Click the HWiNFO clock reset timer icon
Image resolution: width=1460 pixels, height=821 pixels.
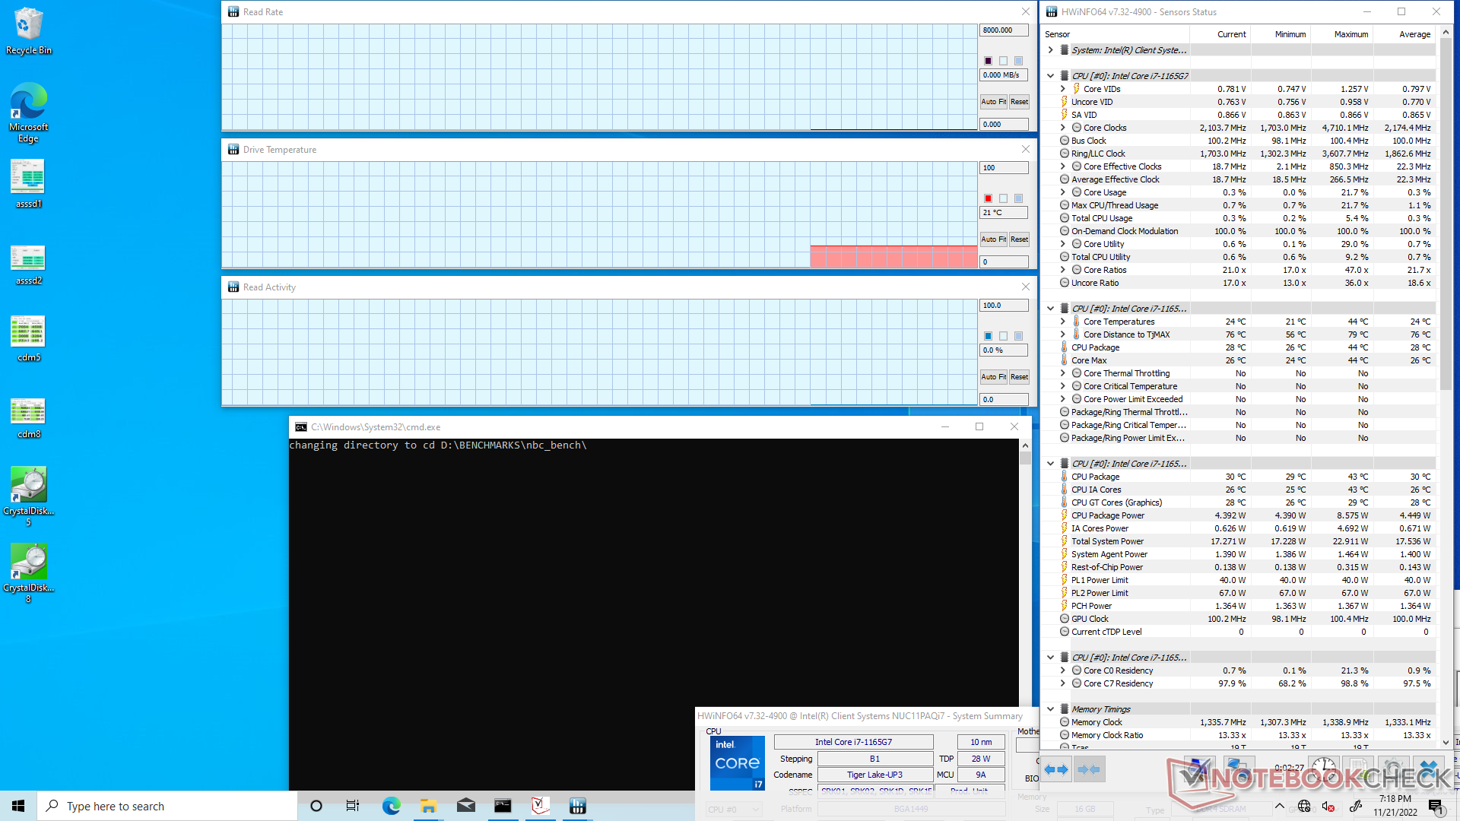tap(1323, 769)
